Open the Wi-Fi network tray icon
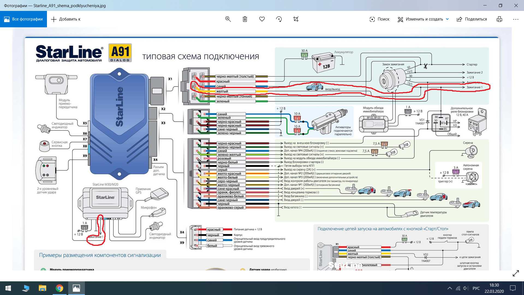Viewport: 524px width, 295px height. pos(458,288)
